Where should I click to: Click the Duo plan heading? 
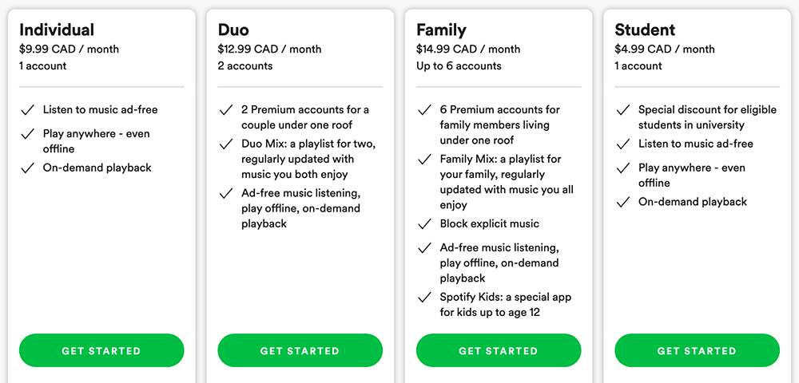(233, 30)
